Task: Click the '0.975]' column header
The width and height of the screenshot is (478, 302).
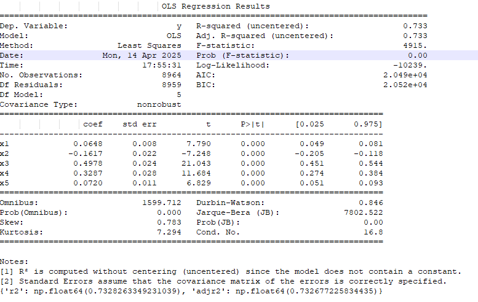Action: (368, 124)
